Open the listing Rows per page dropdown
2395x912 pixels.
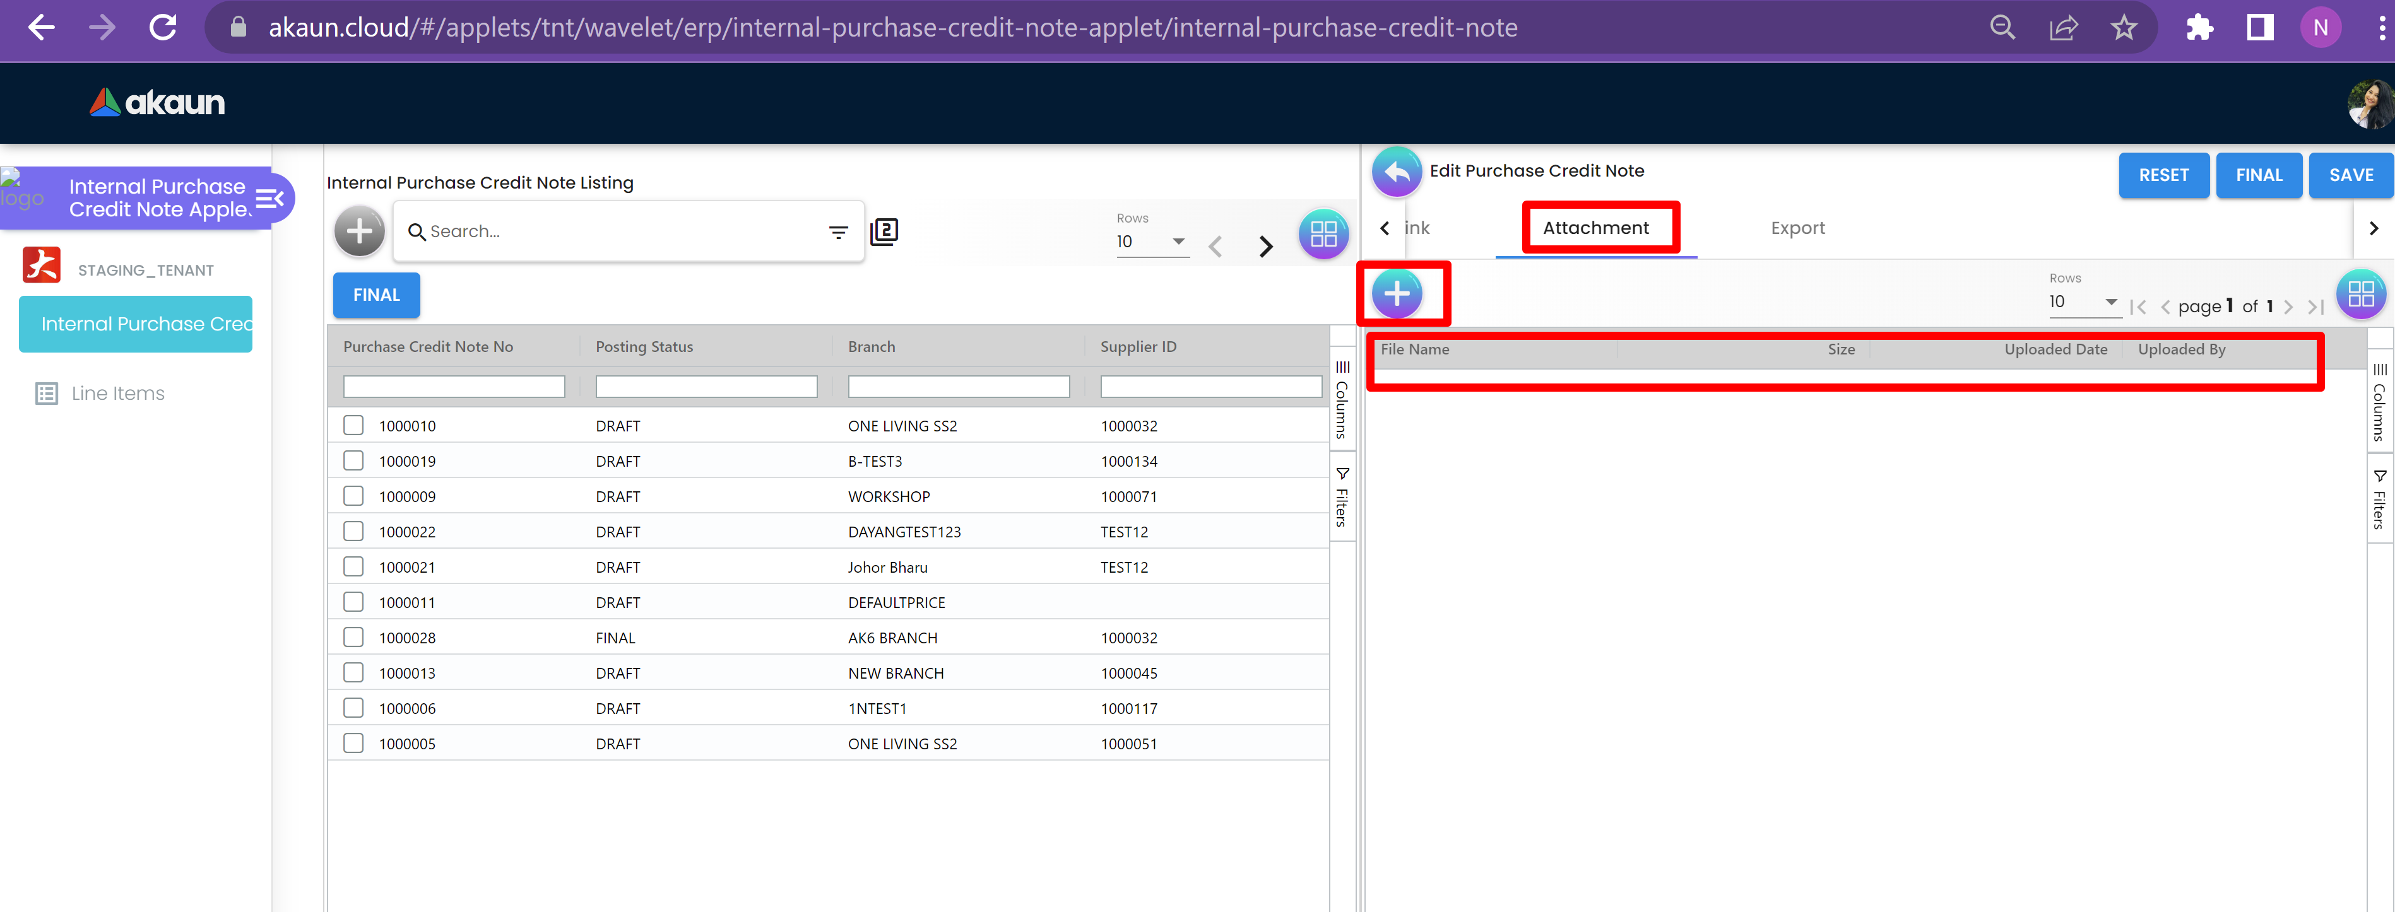[1152, 242]
